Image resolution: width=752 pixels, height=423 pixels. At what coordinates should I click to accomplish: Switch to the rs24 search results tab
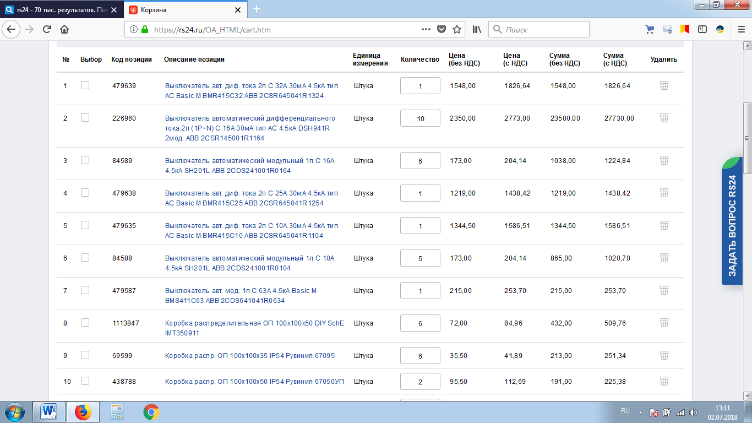61,10
